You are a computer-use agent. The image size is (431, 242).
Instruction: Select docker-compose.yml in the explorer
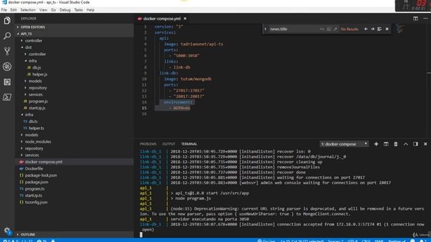coord(74,162)
